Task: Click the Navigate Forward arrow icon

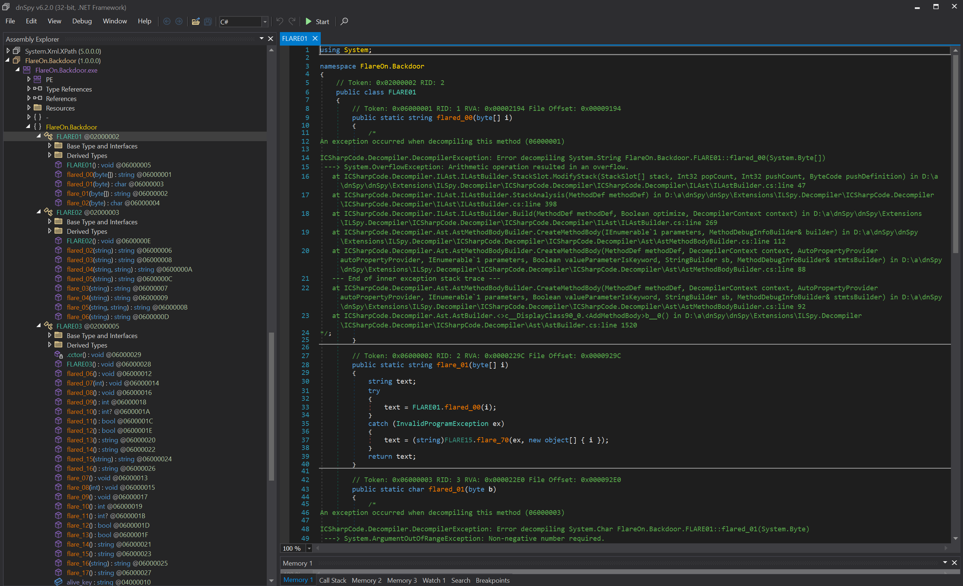Action: pyautogui.click(x=179, y=22)
